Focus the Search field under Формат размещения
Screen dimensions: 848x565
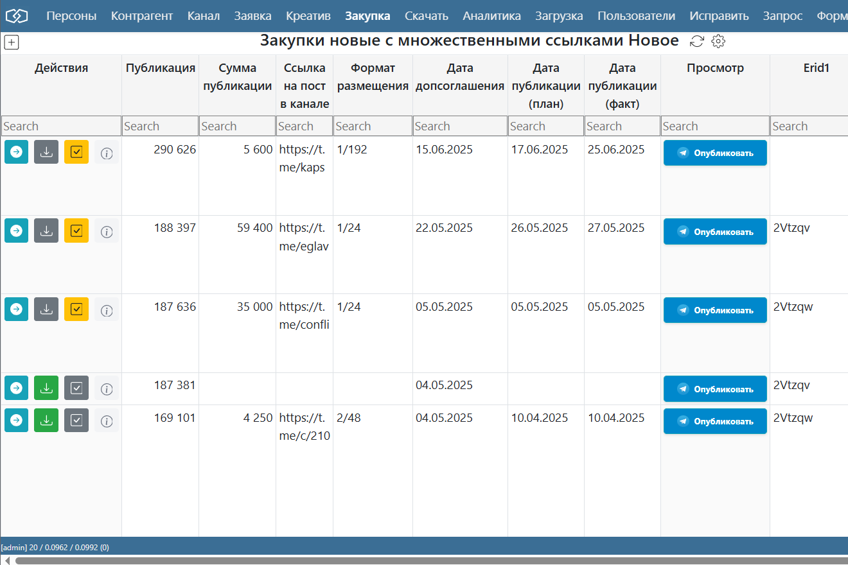click(x=373, y=126)
